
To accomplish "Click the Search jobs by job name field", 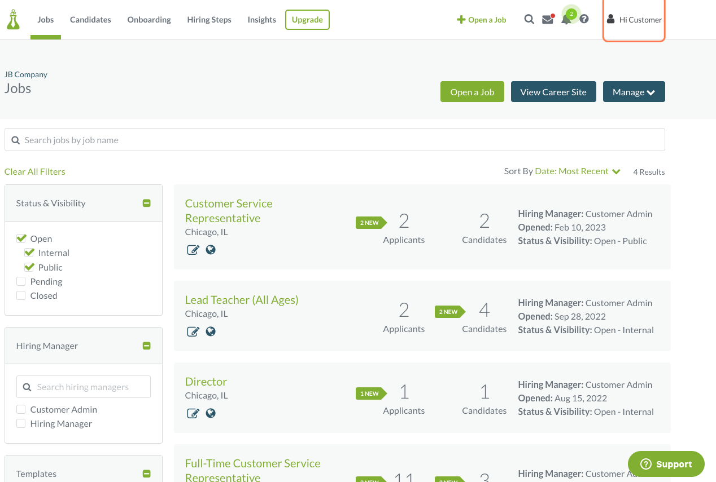I will [x=335, y=140].
